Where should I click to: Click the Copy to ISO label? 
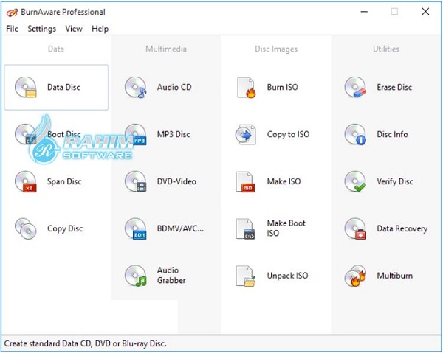click(x=288, y=134)
